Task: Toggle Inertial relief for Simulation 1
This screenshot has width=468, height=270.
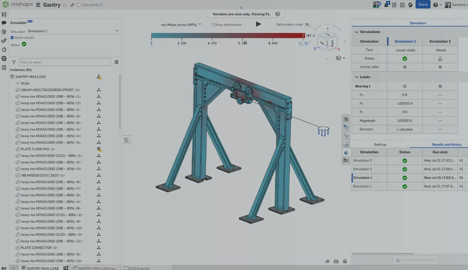Action: [x=405, y=67]
